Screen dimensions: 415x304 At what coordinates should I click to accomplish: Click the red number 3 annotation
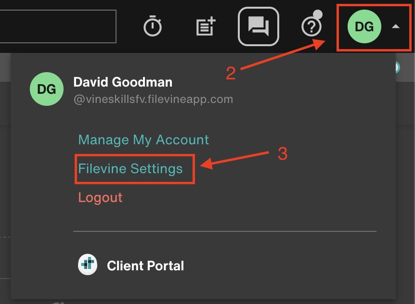283,154
